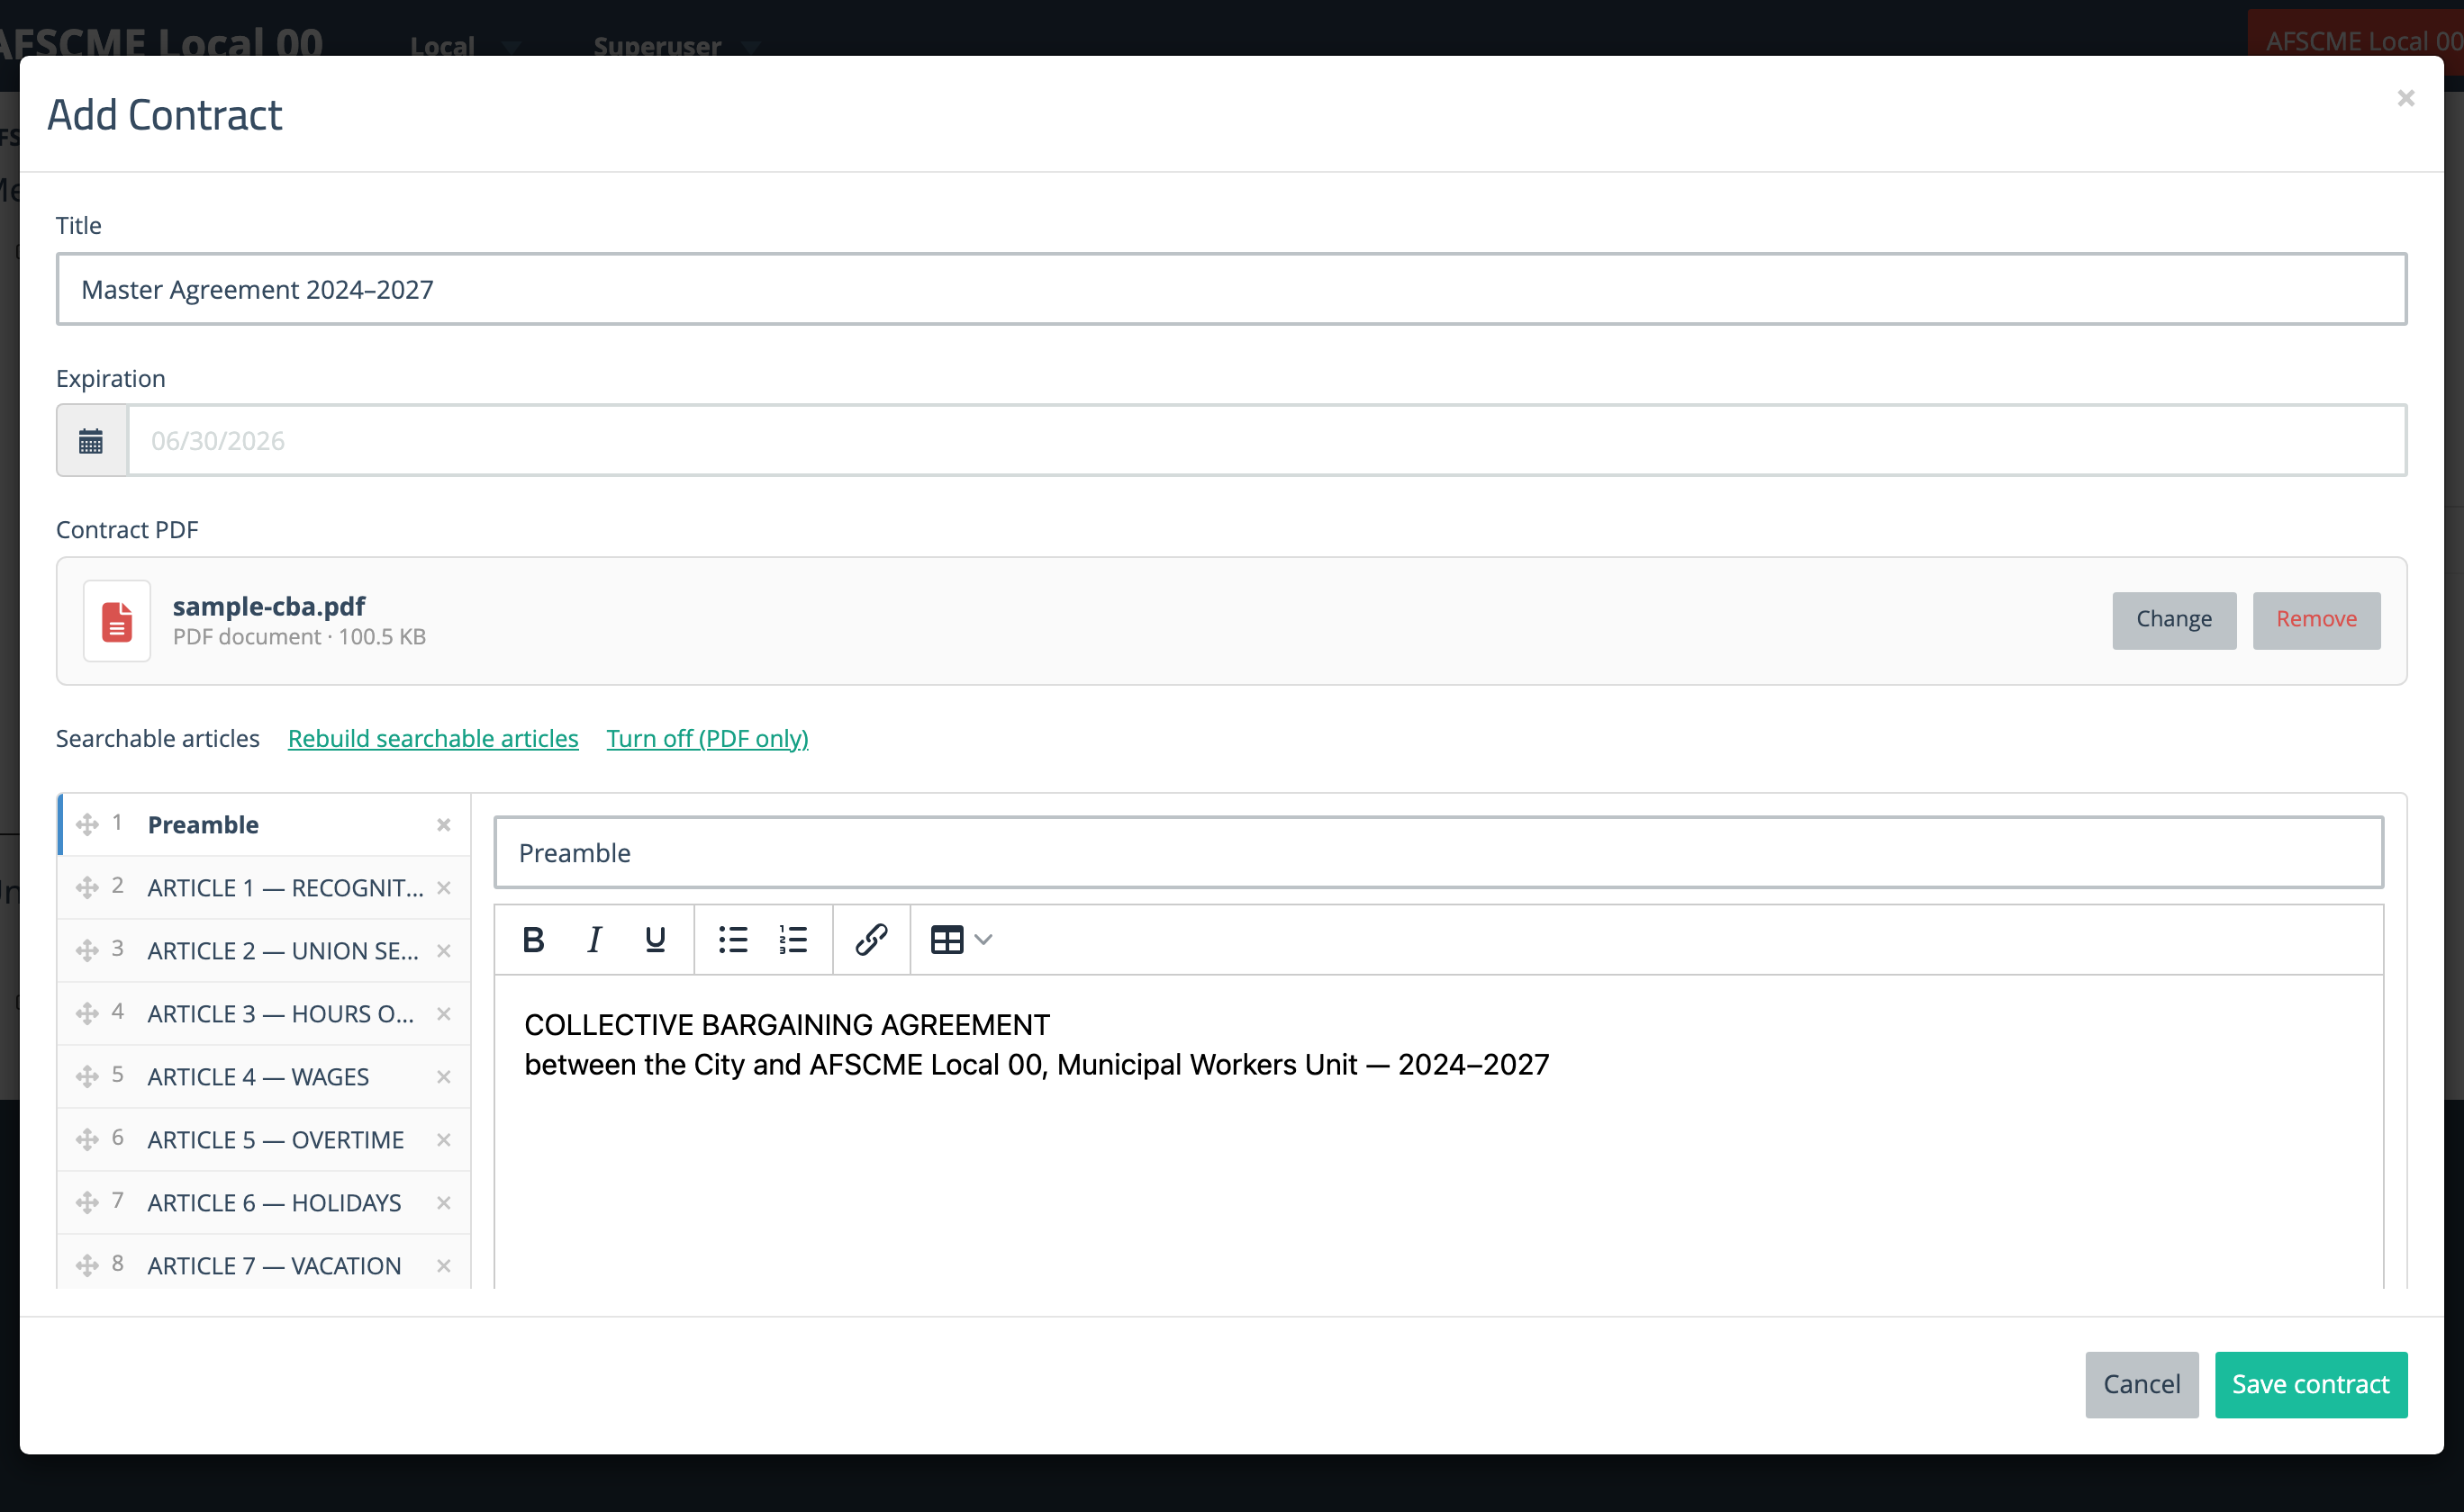Viewport: 2464px width, 1512px height.
Task: Remove the ARTICLE 6 — HOLIDAYS article
Action: click(443, 1203)
